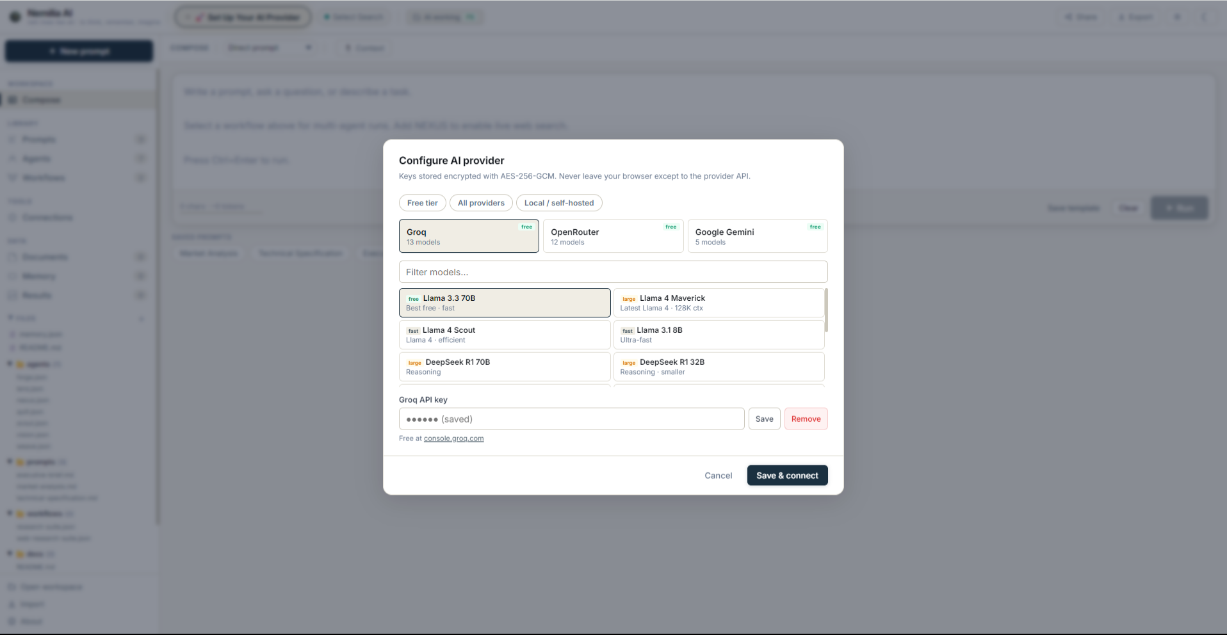
Task: Click the Export button in the top bar
Action: click(1135, 17)
